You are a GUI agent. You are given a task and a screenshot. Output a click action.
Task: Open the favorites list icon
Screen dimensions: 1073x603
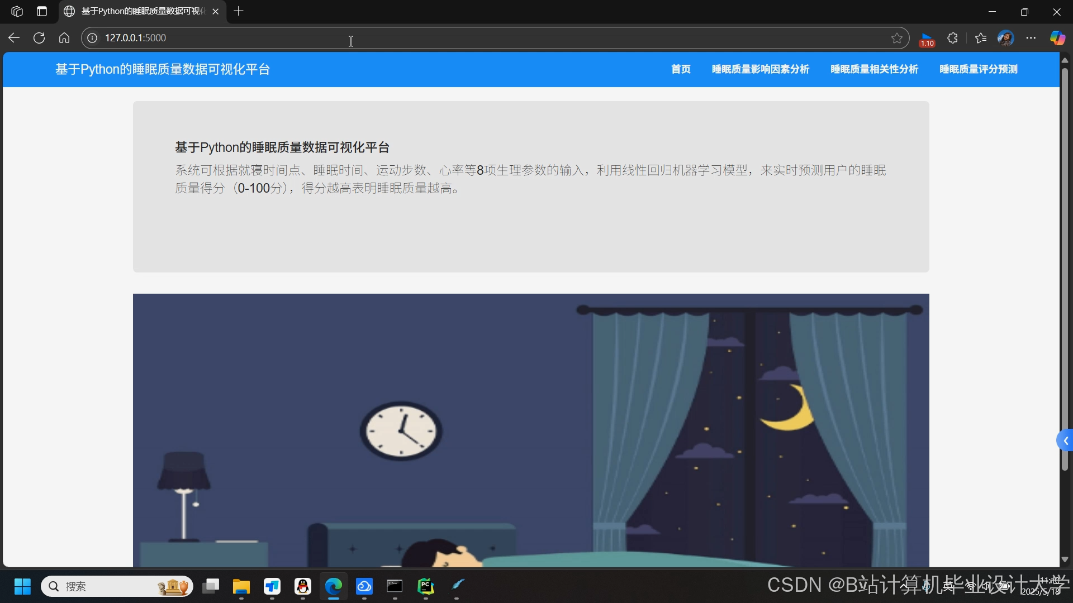(x=980, y=38)
